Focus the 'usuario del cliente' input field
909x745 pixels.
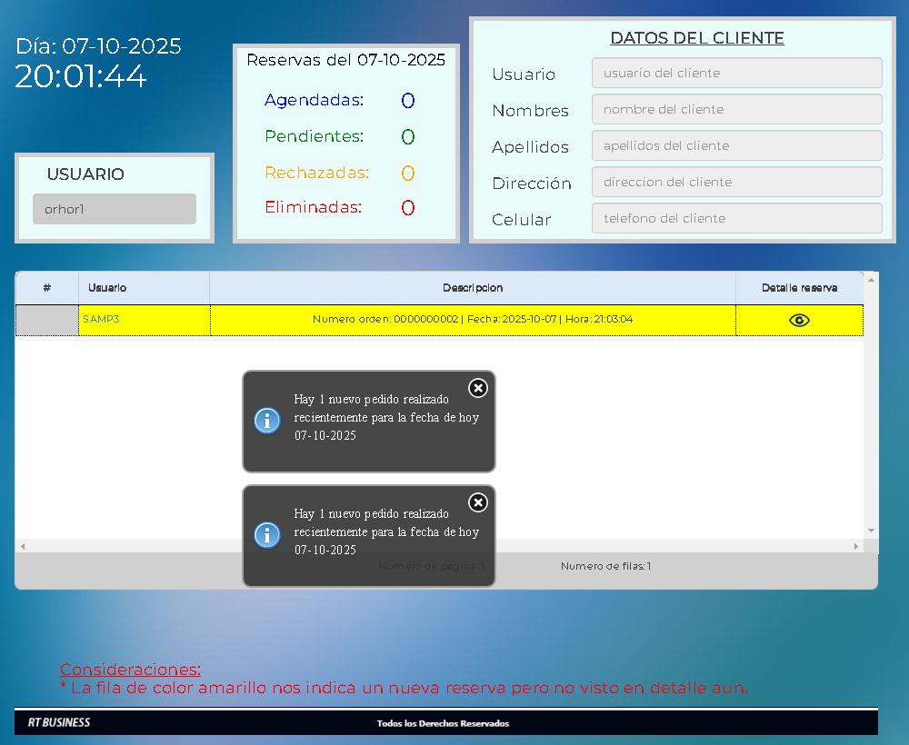click(x=736, y=73)
